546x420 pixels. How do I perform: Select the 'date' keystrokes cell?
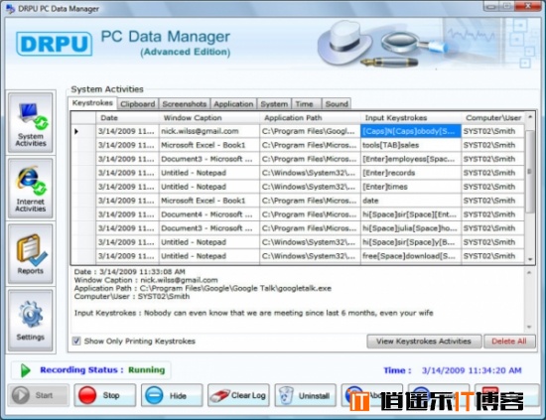411,201
